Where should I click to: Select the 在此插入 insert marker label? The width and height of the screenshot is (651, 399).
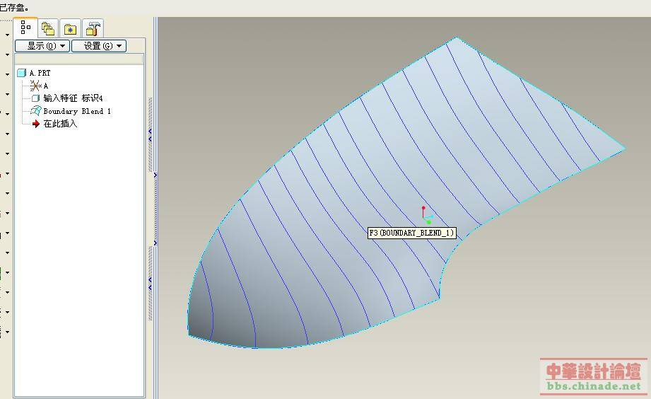[x=60, y=124]
